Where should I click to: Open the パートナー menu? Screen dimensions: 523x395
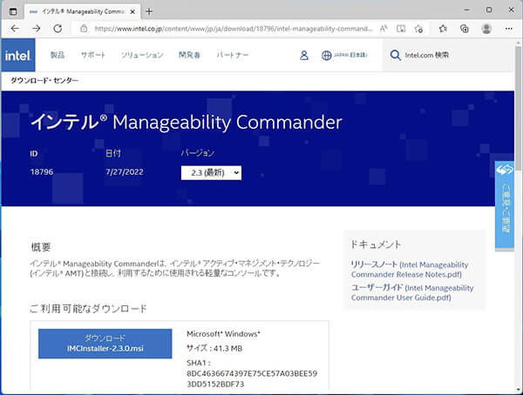point(233,55)
